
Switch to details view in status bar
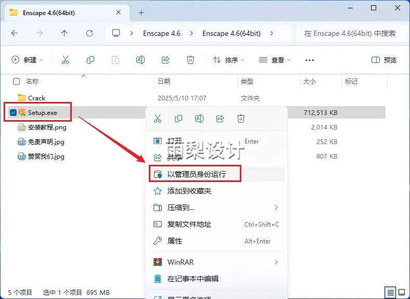coord(390,292)
